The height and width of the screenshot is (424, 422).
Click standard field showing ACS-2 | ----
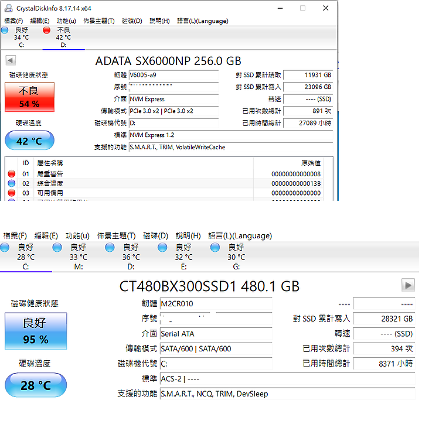(x=287, y=379)
